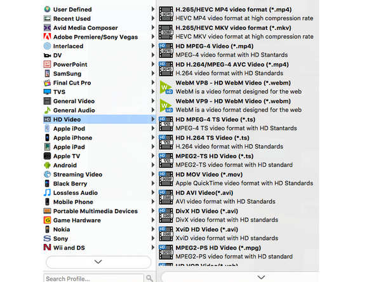This screenshot has height=282, width=381.
Task: Choose HD MPEG-4 Video (*.mp4) format
Action: pyautogui.click(x=238, y=51)
